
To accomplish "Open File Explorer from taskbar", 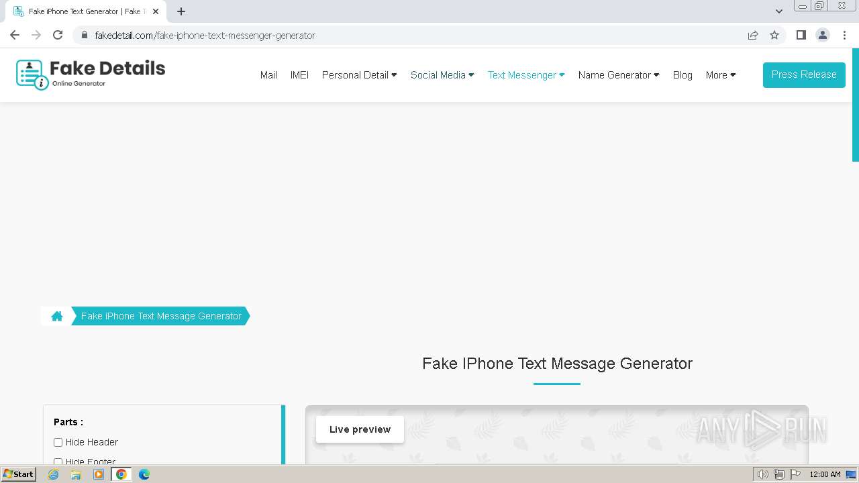I will click(x=76, y=474).
